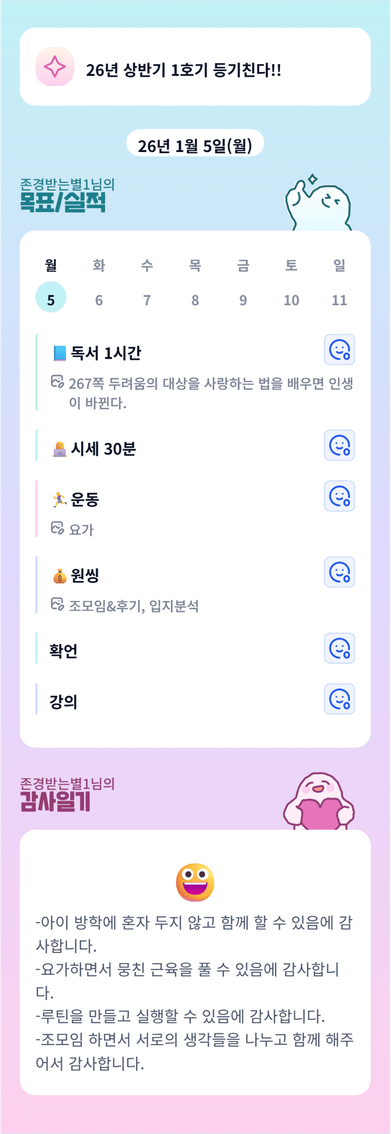This screenshot has height=1134, width=391.
Task: Go to Thursday the 8th
Action: click(x=195, y=300)
